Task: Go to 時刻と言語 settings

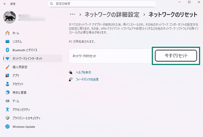Action: 33,92
